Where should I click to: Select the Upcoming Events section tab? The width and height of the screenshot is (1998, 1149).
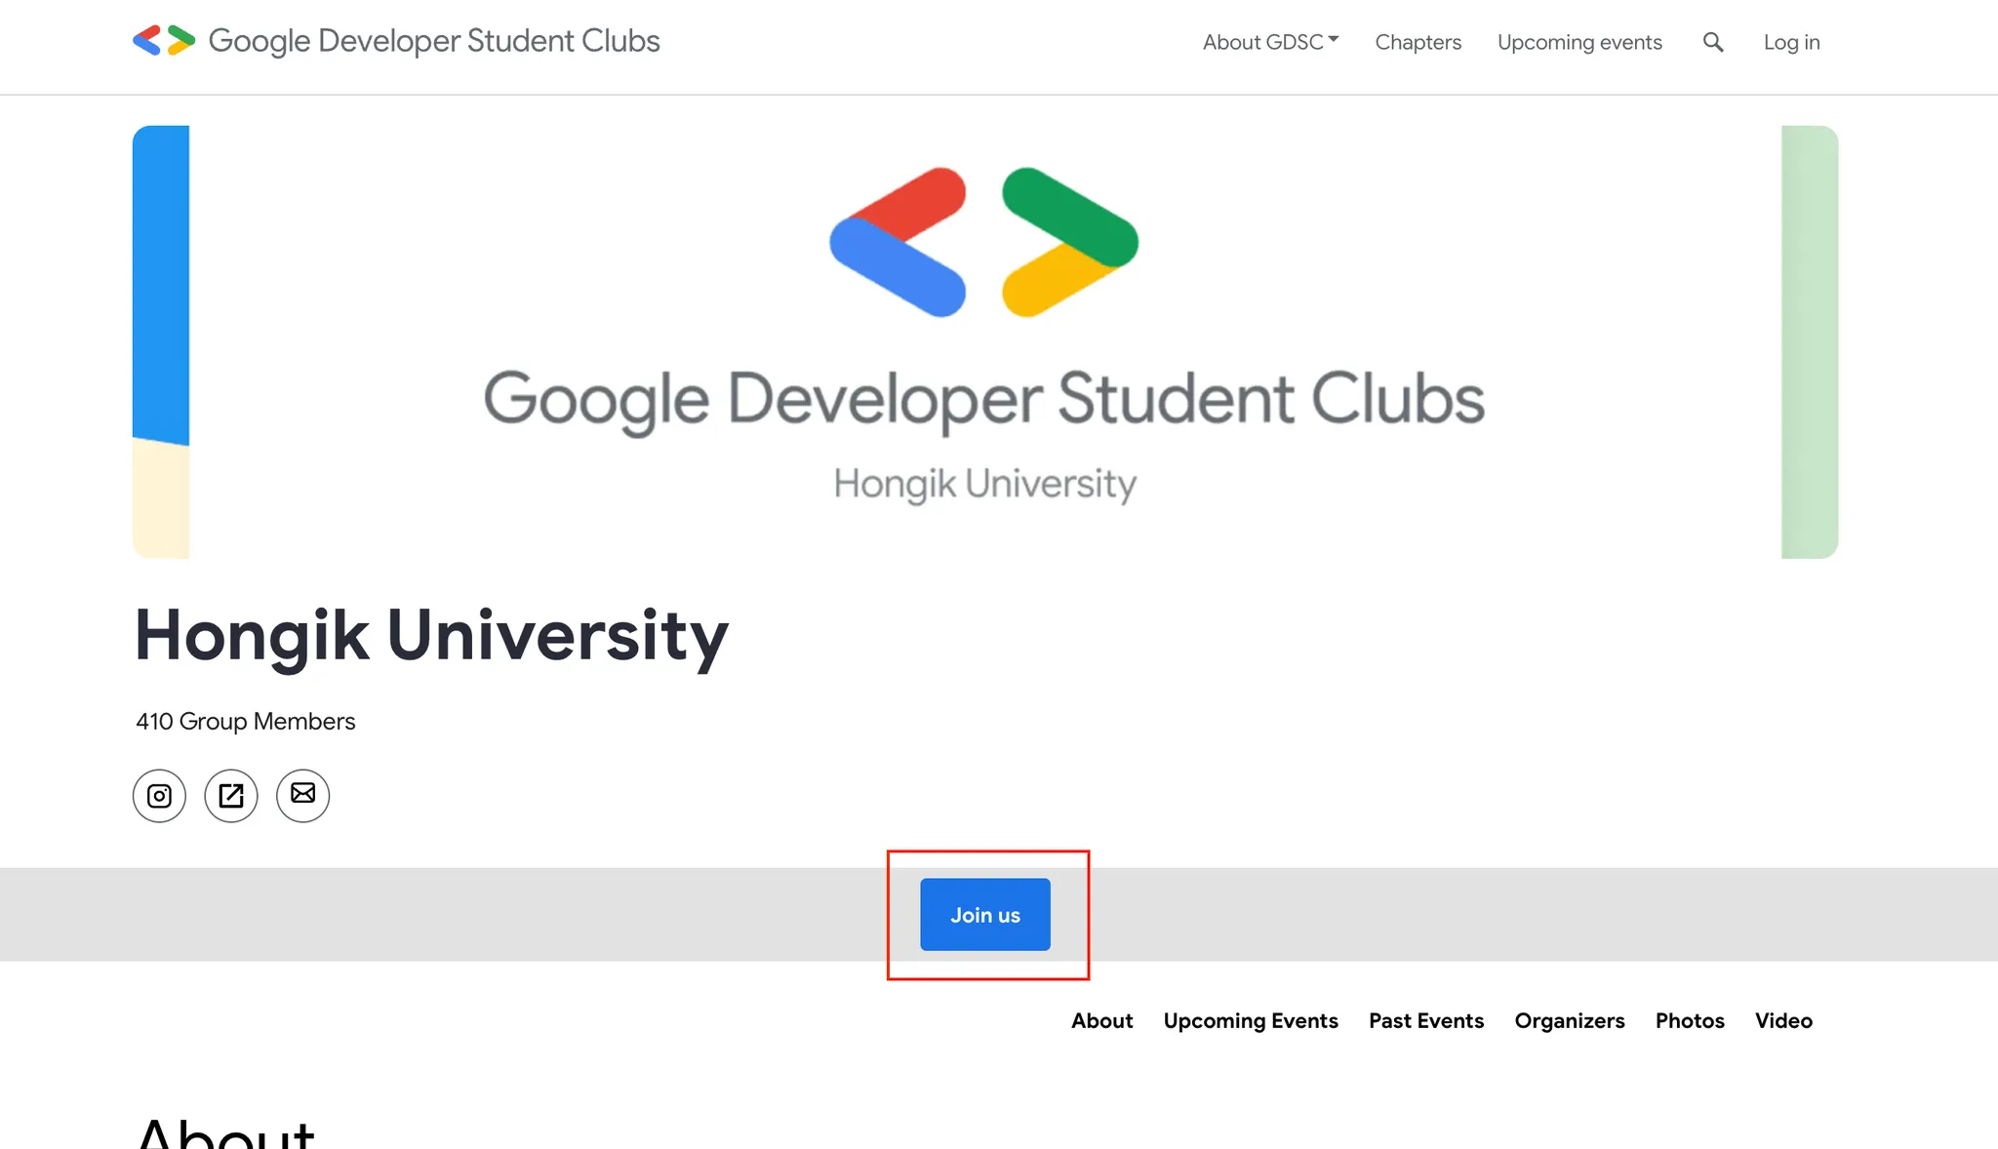[x=1251, y=1020]
